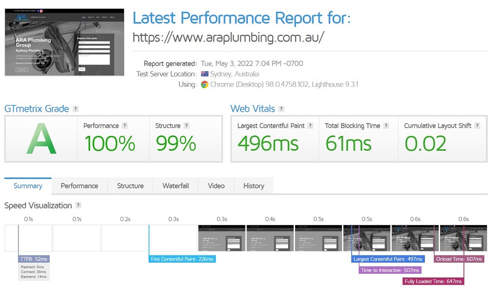Open the Video tab
The width and height of the screenshot is (492, 297).
[x=216, y=186]
